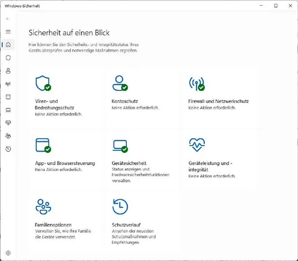Open the hamburger navigation menu

8,32
